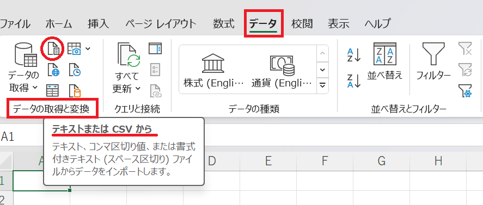Viewport: 483px width, 205px height.
Task: Expand the From Picture dropdown arrow
Action: pos(88,48)
